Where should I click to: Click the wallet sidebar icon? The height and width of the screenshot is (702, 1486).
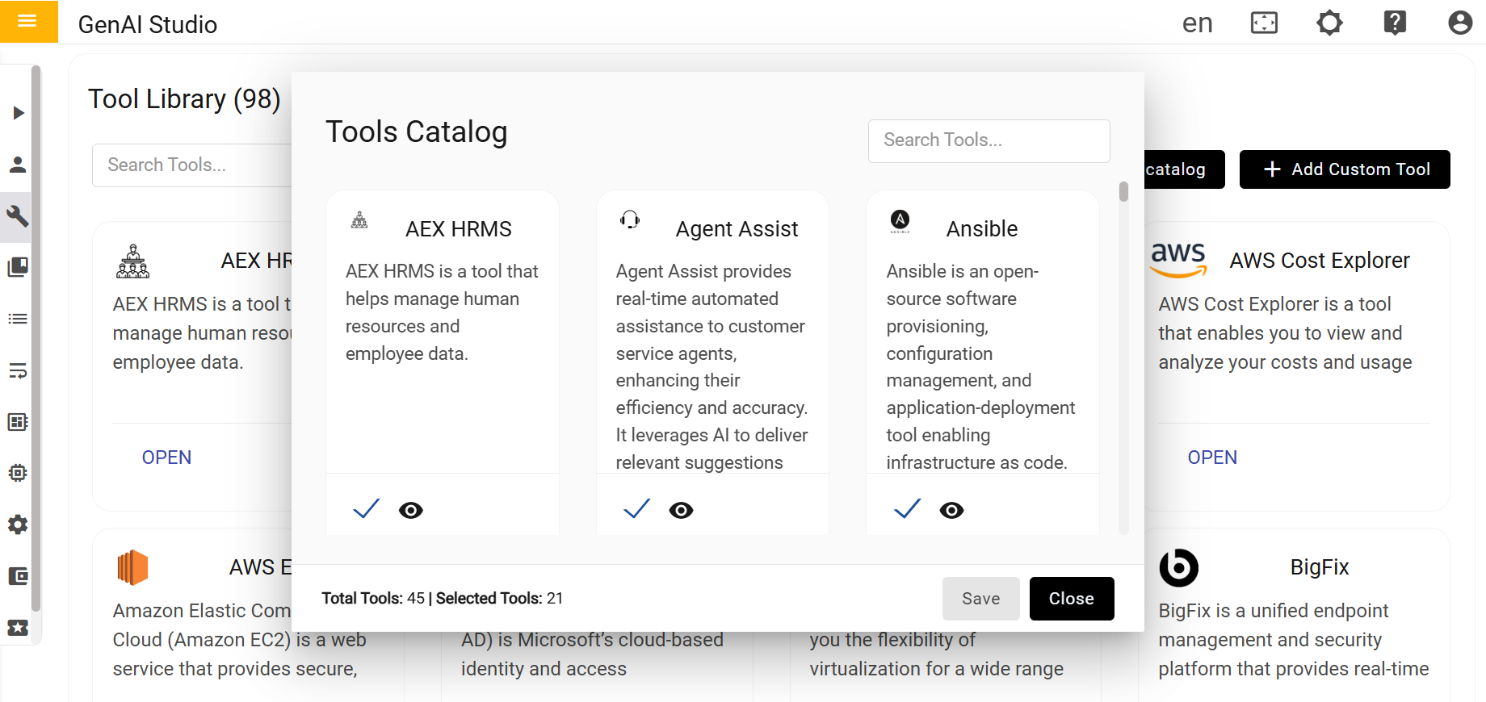click(18, 576)
